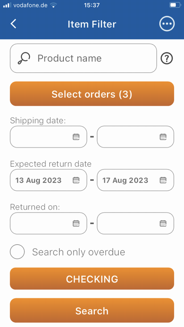This screenshot has width=184, height=327.
Task: Change the 13 Aug 2023 return date
Action: [48, 180]
